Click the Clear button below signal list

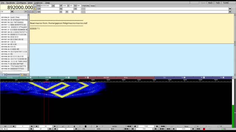tap(24, 75)
